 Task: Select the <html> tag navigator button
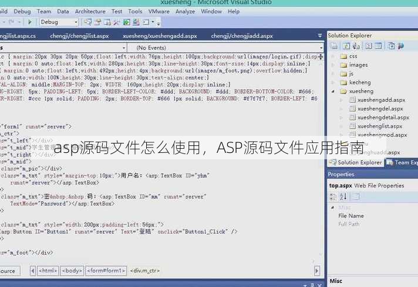pyautogui.click(x=48, y=271)
